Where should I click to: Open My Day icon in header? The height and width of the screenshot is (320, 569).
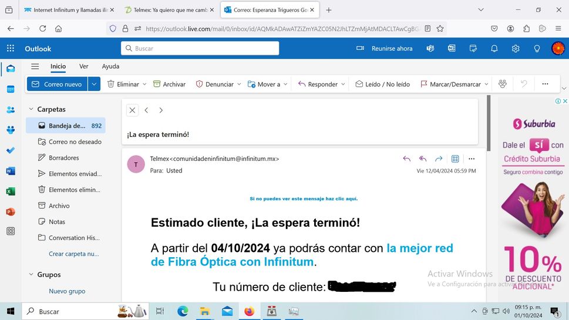(x=473, y=48)
